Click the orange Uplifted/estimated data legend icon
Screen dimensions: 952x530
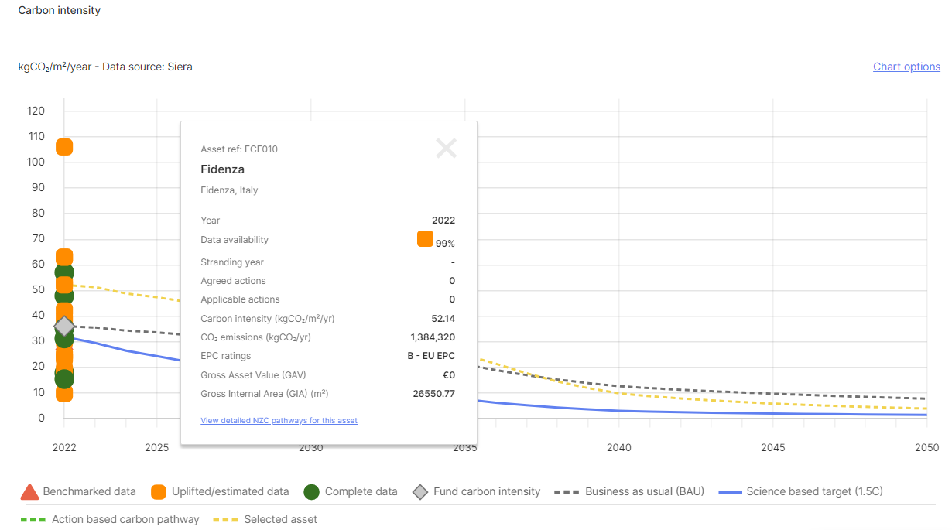(159, 492)
